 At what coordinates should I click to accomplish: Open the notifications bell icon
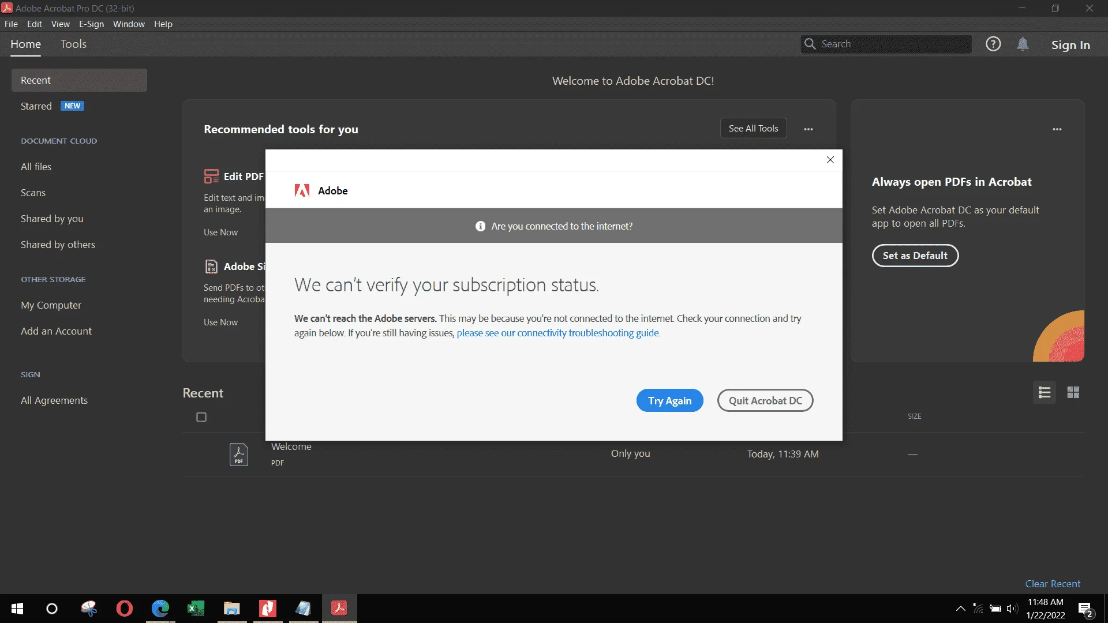1023,44
